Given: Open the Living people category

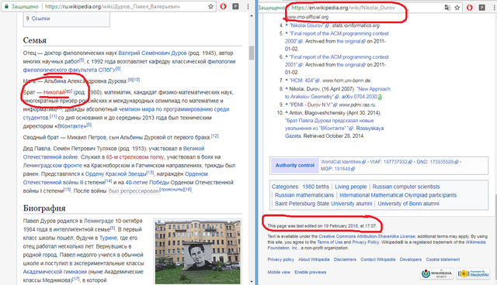Looking at the screenshot, I should coord(350,187).
